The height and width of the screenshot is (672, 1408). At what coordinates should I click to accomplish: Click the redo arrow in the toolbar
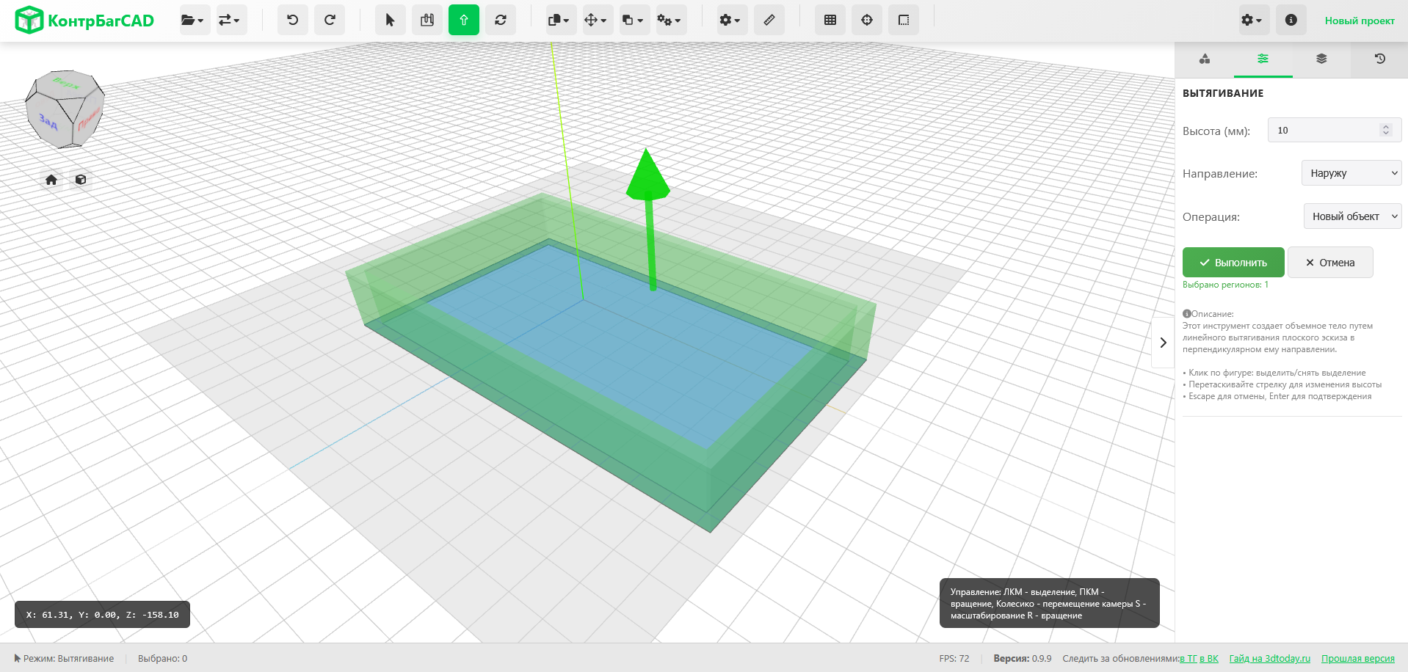(330, 20)
